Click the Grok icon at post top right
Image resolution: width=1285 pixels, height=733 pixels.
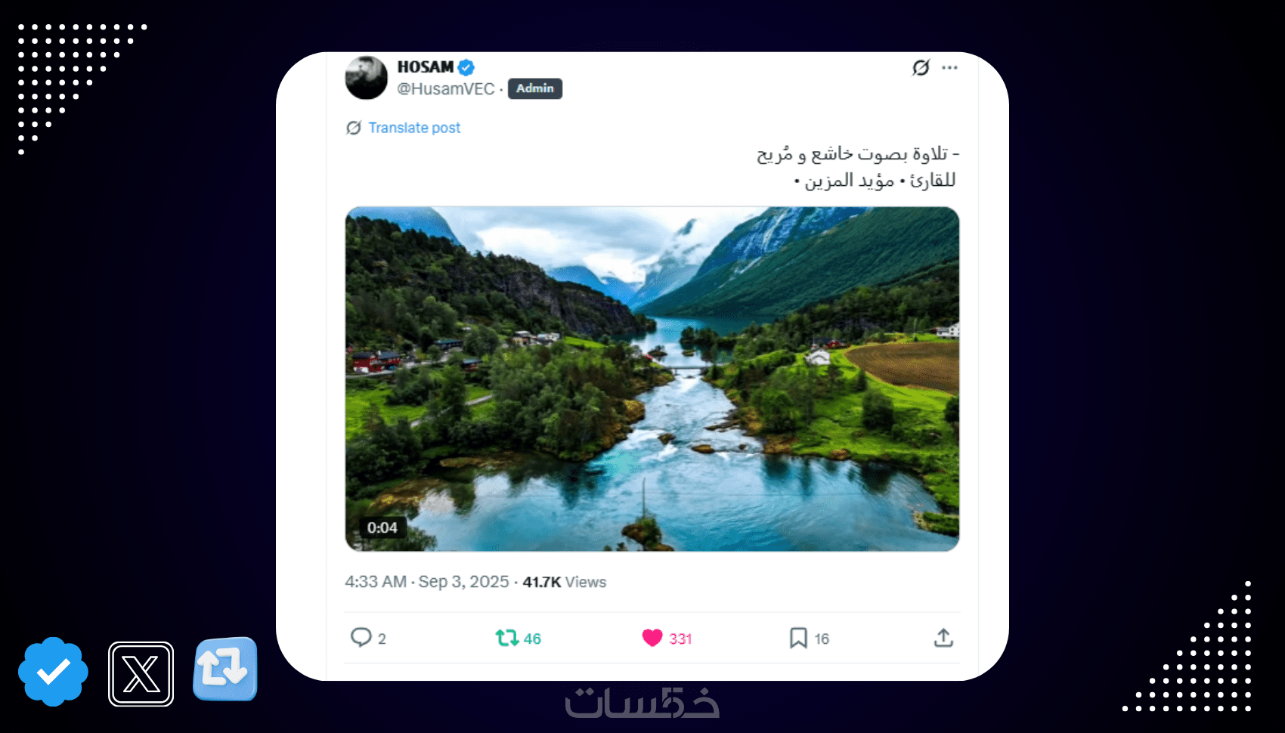click(x=921, y=67)
